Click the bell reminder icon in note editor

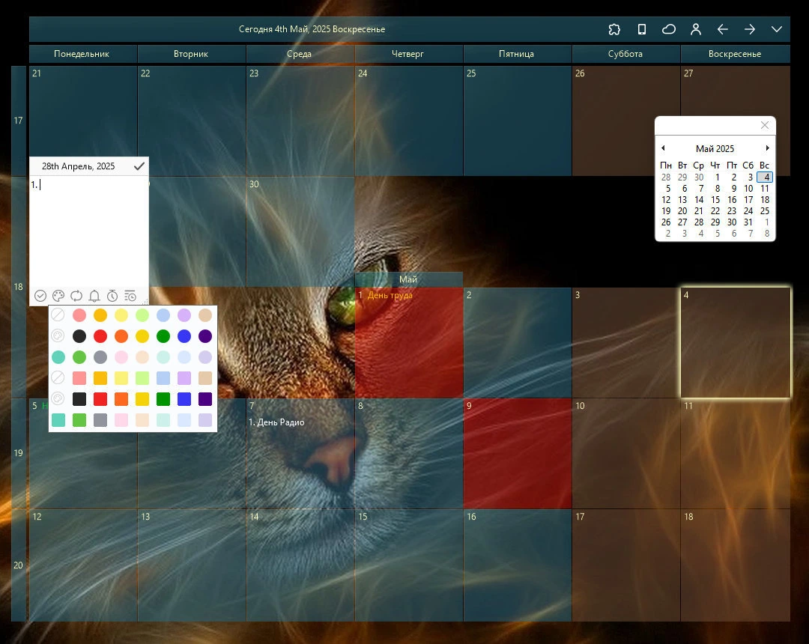[x=94, y=296]
